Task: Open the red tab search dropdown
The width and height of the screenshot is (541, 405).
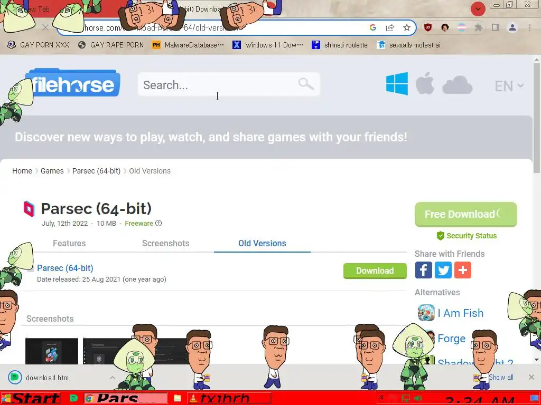Action: pyautogui.click(x=478, y=8)
